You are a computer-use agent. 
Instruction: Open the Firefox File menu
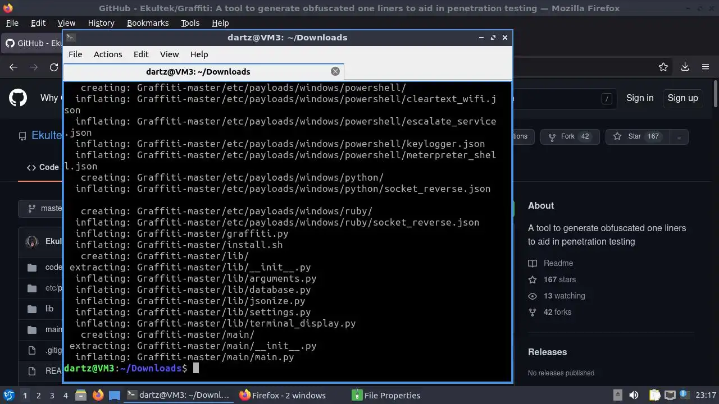pos(12,23)
